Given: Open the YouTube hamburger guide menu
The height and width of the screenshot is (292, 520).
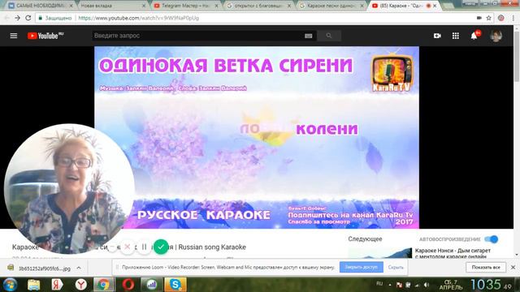Looking at the screenshot, I should pyautogui.click(x=14, y=36).
